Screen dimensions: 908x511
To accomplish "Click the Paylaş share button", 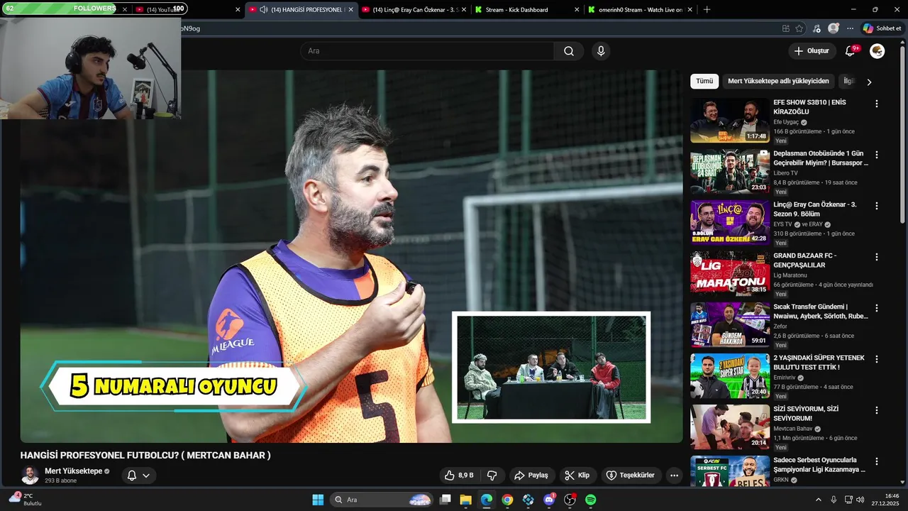I will coord(531,476).
